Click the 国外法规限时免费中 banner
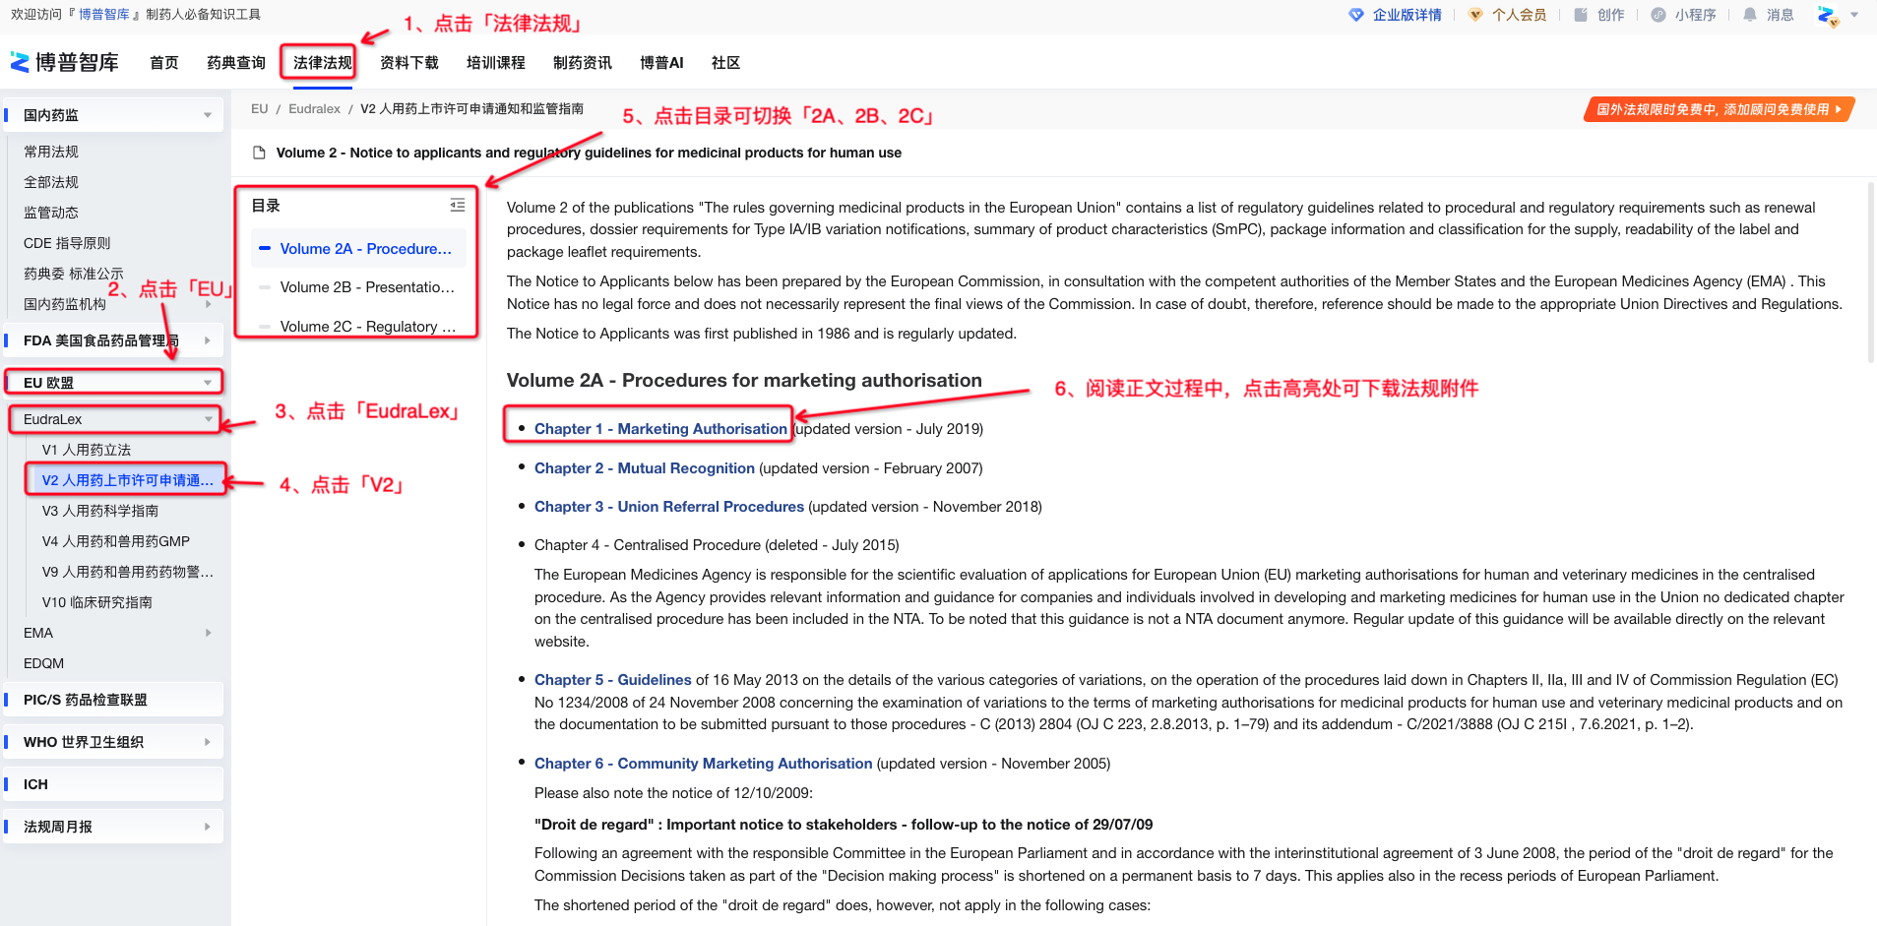The width and height of the screenshot is (1877, 926). pos(1719,109)
